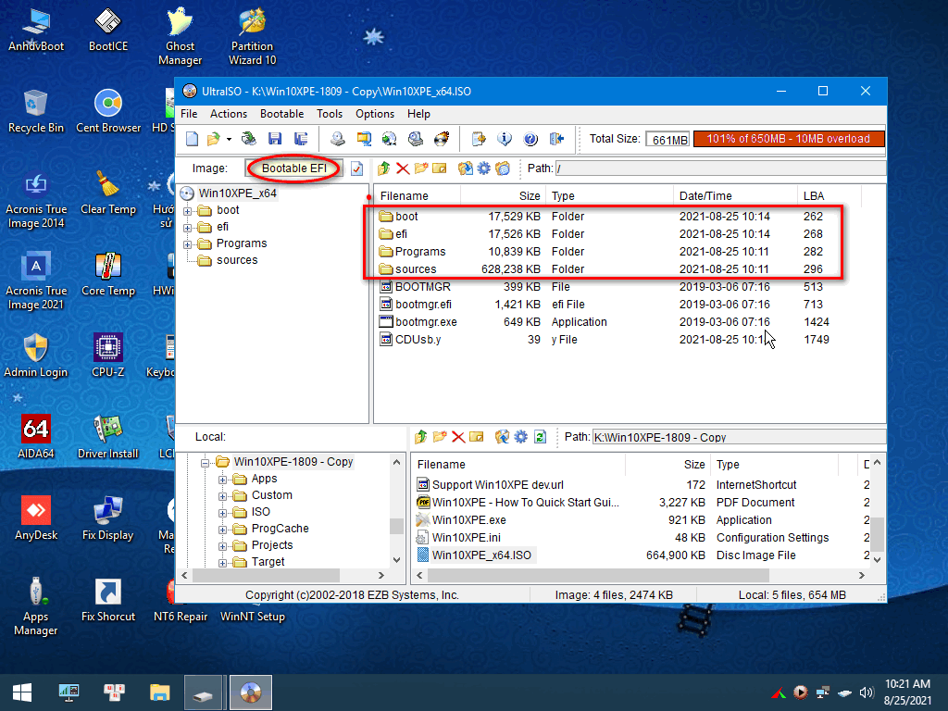This screenshot has width=948, height=711.
Task: Open the File menu
Action: click(189, 114)
